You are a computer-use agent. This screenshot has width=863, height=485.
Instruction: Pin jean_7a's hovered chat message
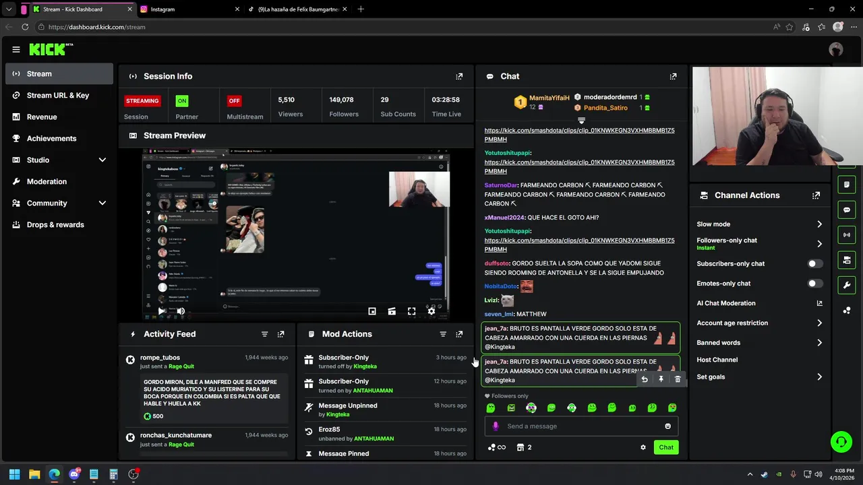[661, 379]
